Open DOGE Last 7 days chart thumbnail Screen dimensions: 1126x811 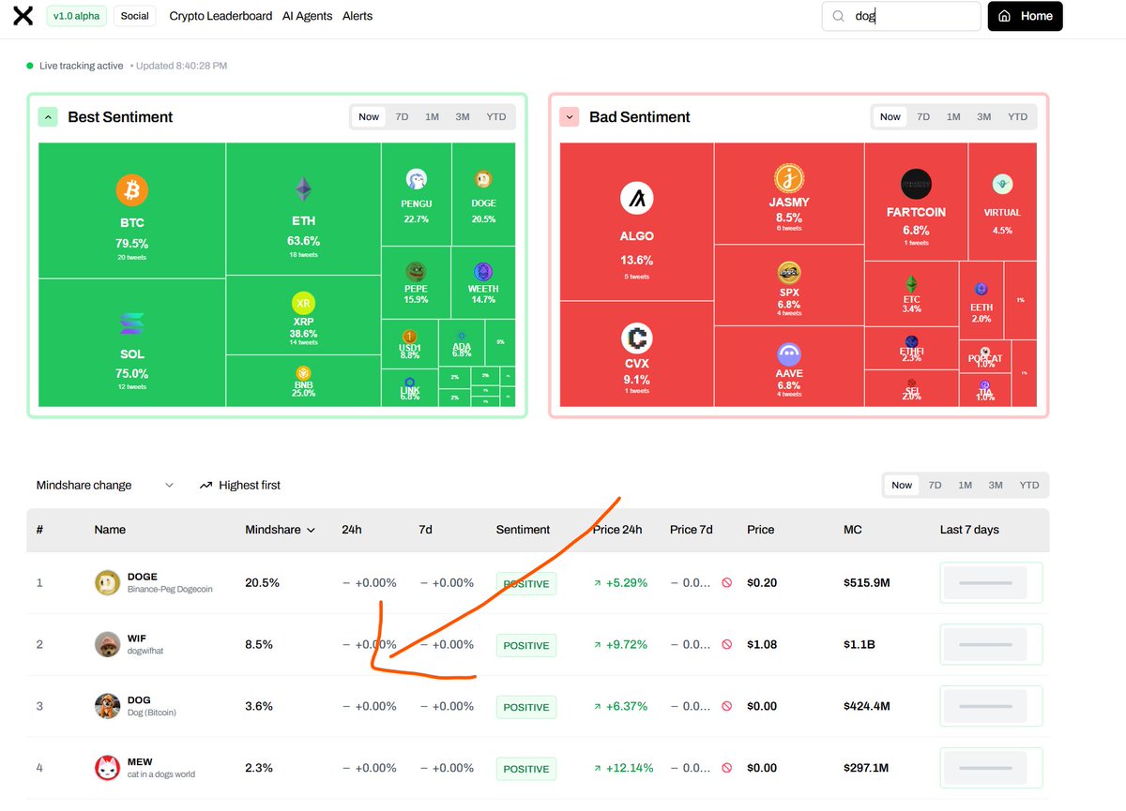tap(991, 582)
